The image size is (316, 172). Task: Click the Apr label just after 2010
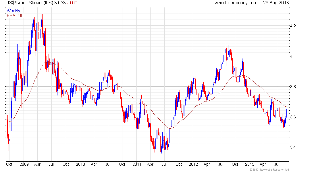[x=94, y=164]
